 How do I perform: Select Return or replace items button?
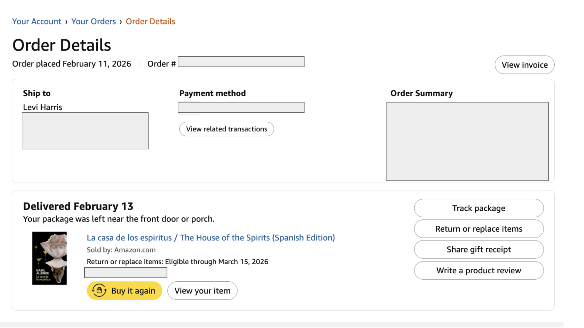pos(479,229)
